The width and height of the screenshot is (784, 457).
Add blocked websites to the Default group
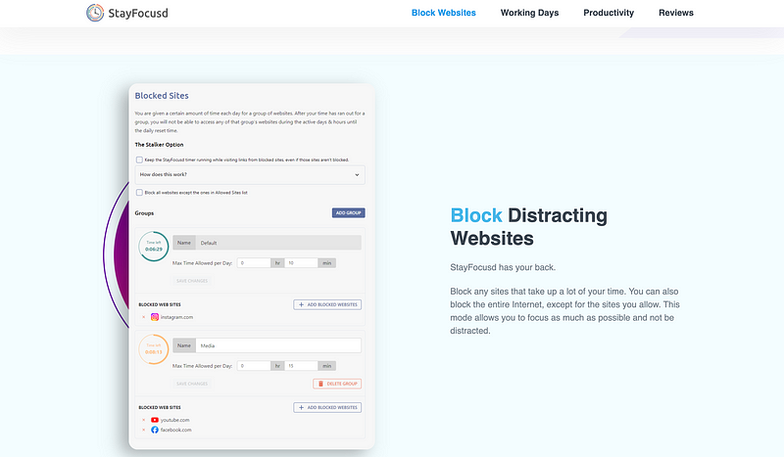click(x=327, y=304)
